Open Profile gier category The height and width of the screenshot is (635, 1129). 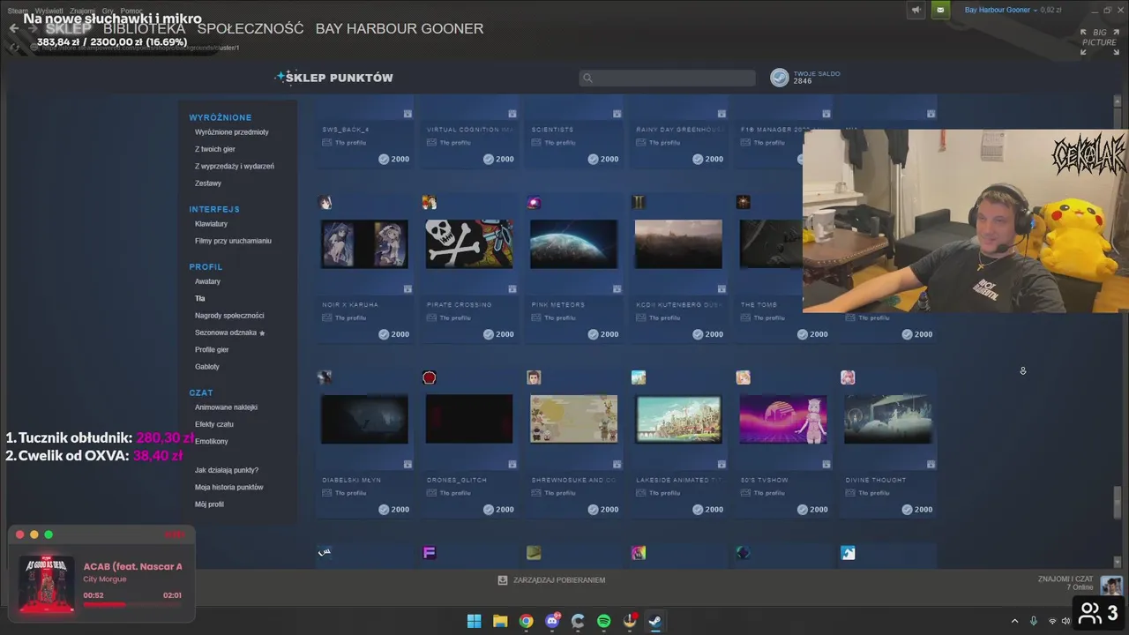[x=212, y=349]
